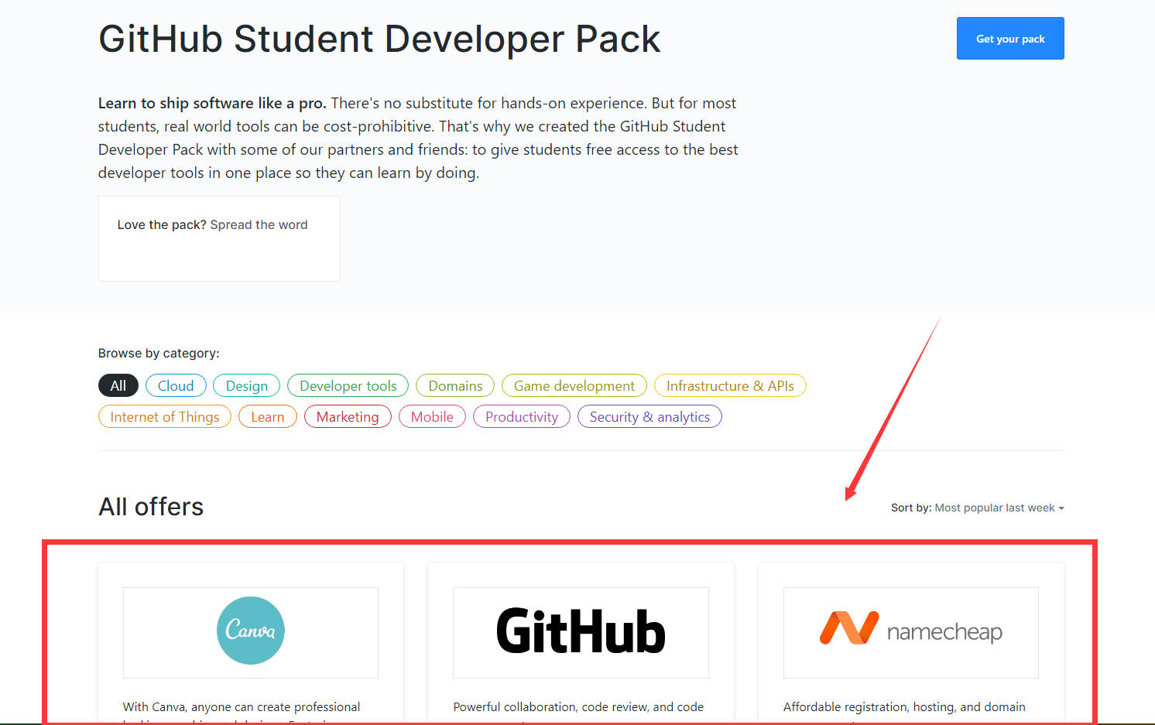Show Developer tools category offers

[348, 386]
